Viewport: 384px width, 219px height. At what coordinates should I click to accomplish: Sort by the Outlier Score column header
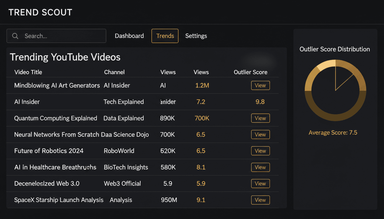click(250, 72)
